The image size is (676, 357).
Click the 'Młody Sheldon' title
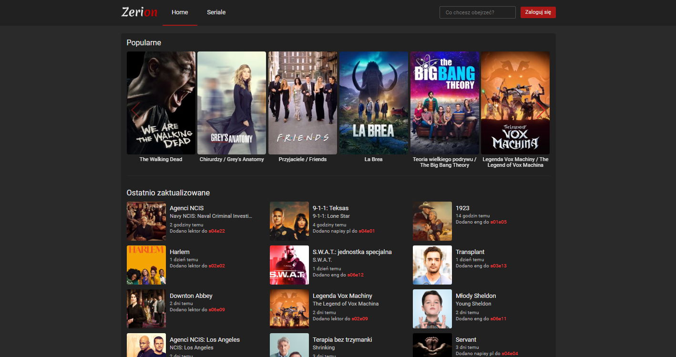tap(476, 296)
